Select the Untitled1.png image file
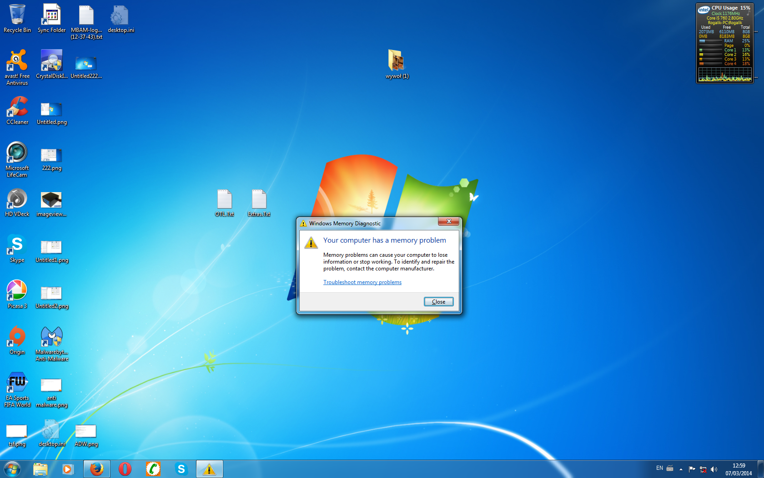This screenshot has width=764, height=478. [52, 251]
